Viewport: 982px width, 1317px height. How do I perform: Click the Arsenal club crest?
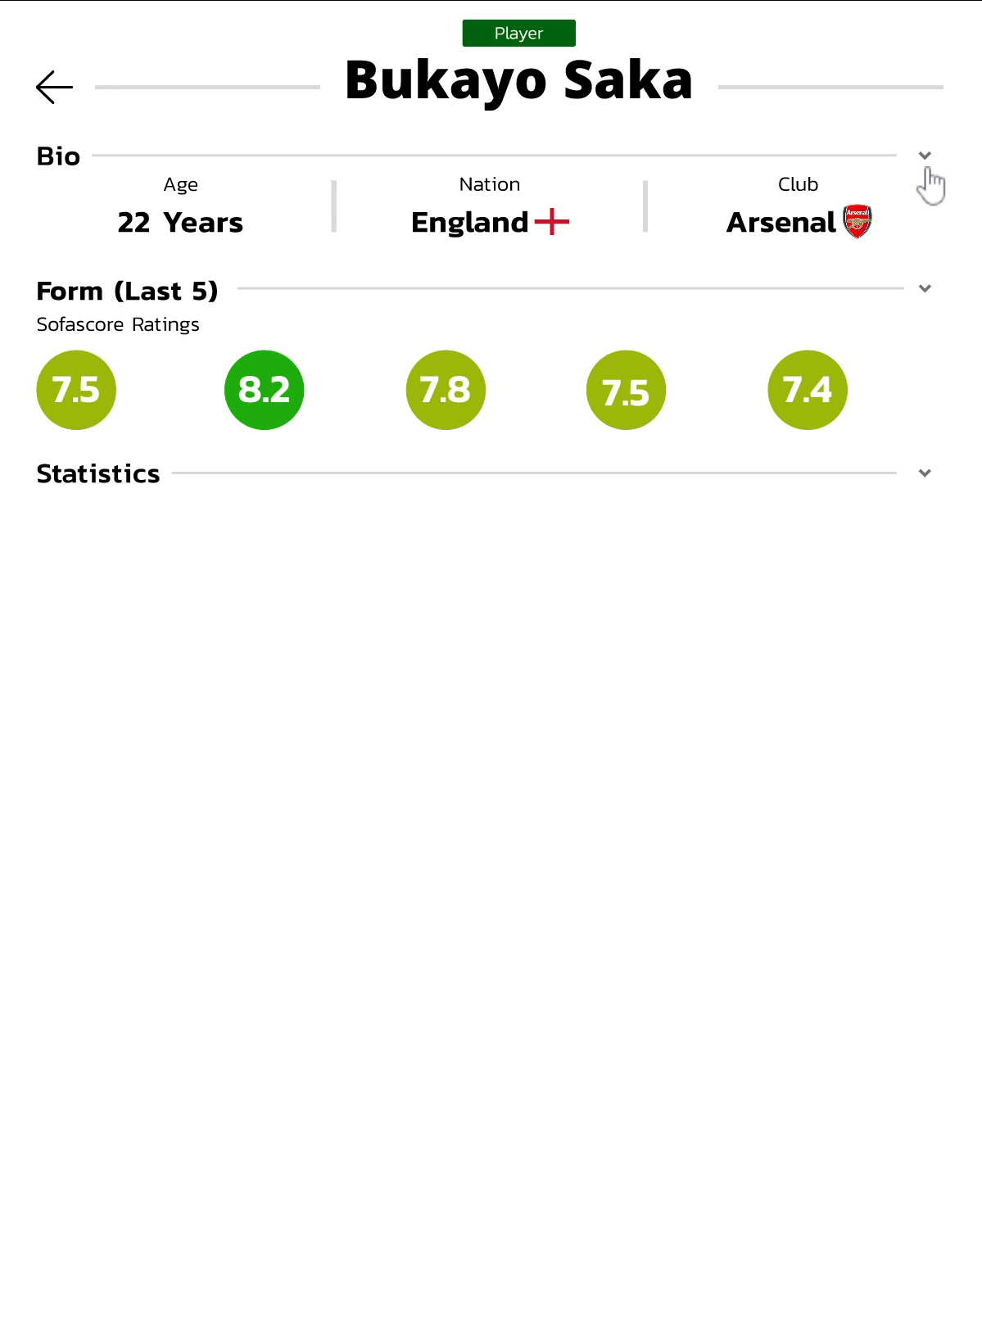point(858,222)
